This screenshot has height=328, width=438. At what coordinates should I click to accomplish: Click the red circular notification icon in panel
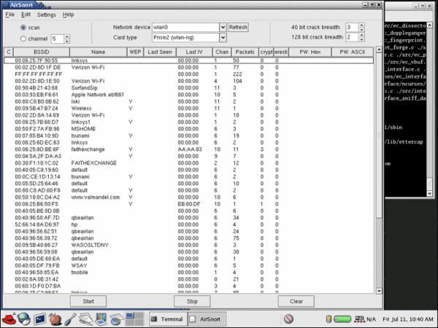(x=288, y=319)
